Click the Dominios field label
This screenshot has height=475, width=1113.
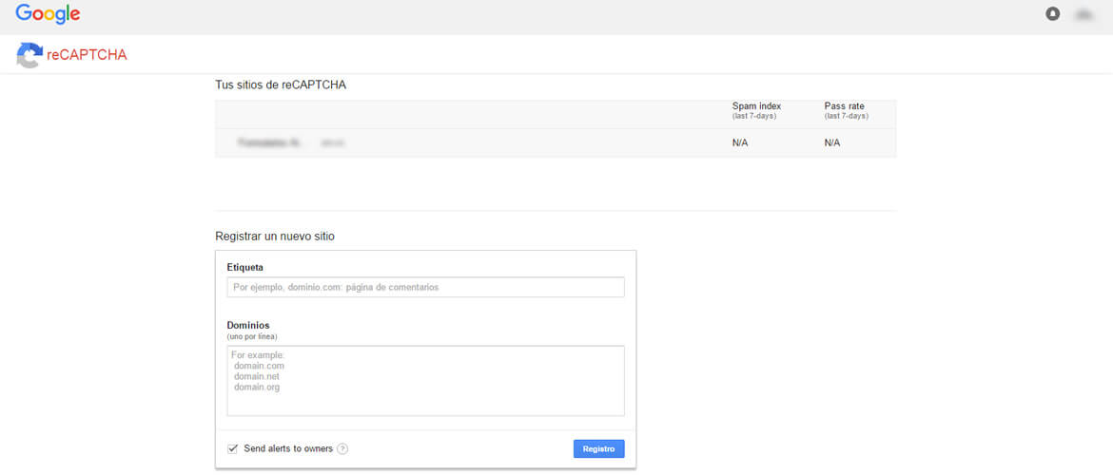(x=248, y=325)
